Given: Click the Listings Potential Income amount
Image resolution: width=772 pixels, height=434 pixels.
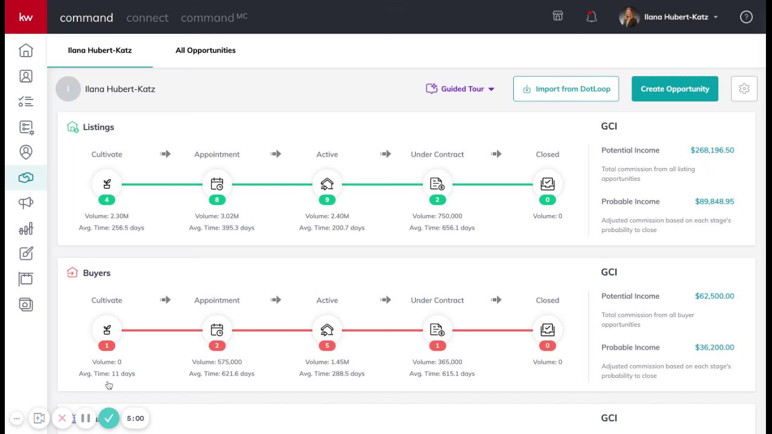Looking at the screenshot, I should [712, 150].
